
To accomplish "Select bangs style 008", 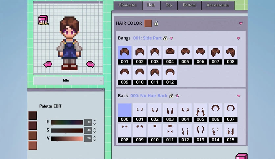I will pos(231,55).
